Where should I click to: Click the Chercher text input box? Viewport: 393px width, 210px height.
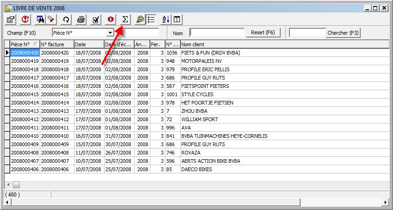point(307,33)
